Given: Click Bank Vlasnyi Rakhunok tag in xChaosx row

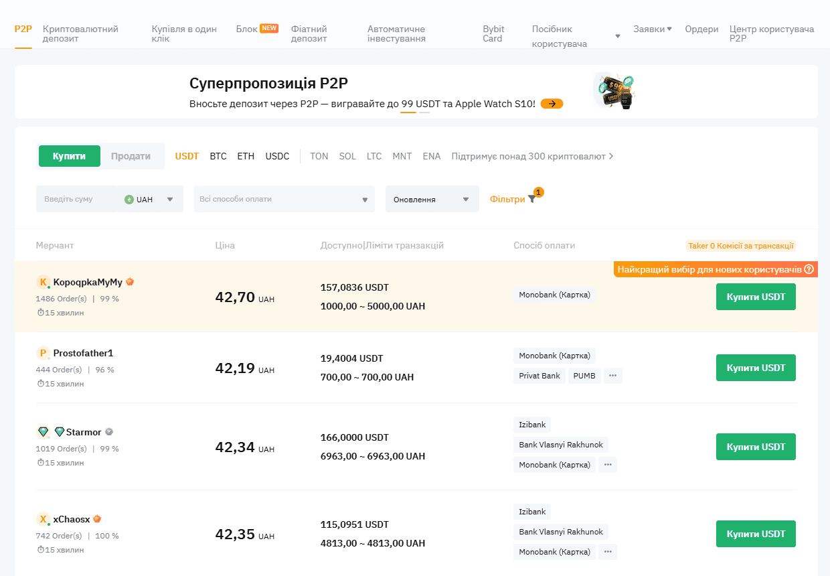Looking at the screenshot, I should [561, 532].
